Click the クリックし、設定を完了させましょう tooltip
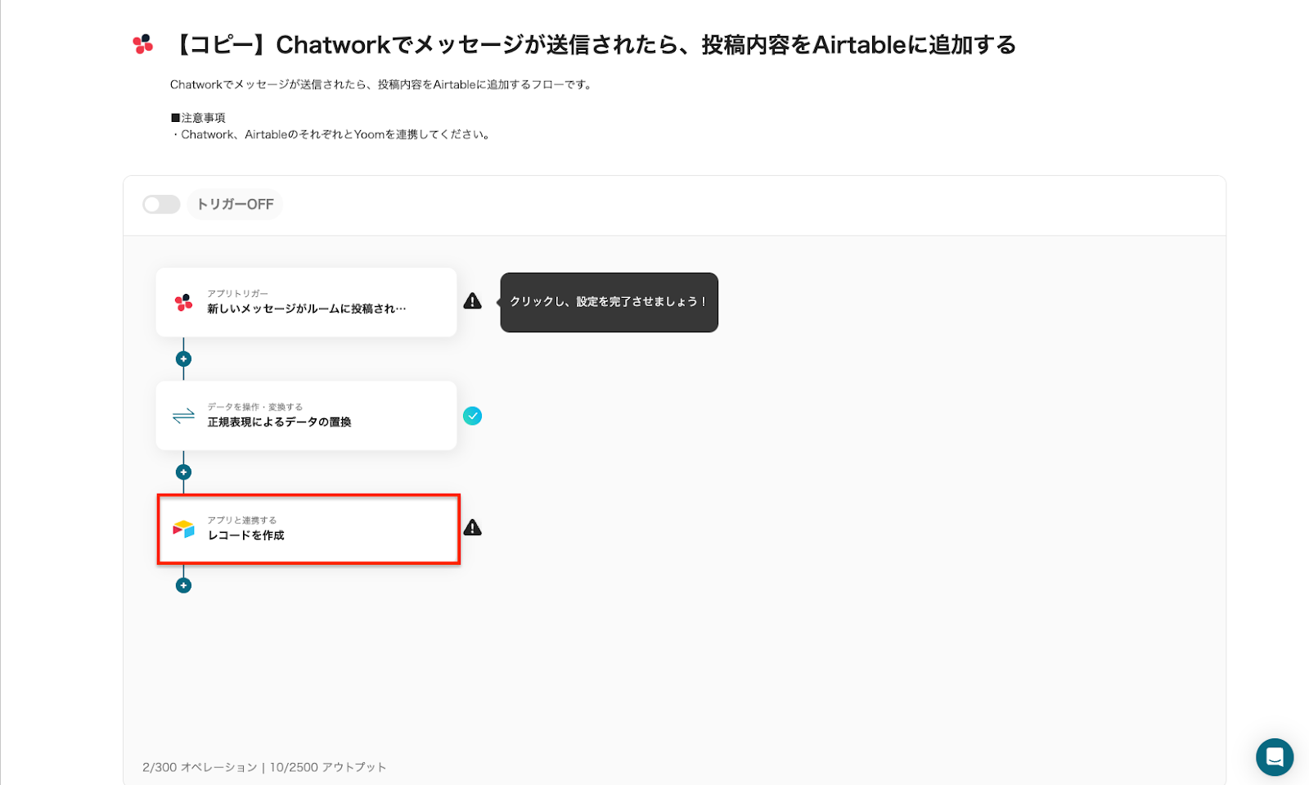 click(x=609, y=302)
